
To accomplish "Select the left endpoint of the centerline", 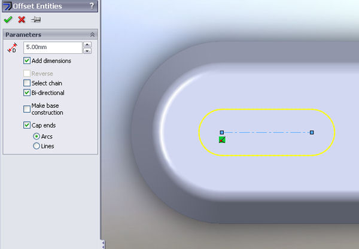I will 221,132.
